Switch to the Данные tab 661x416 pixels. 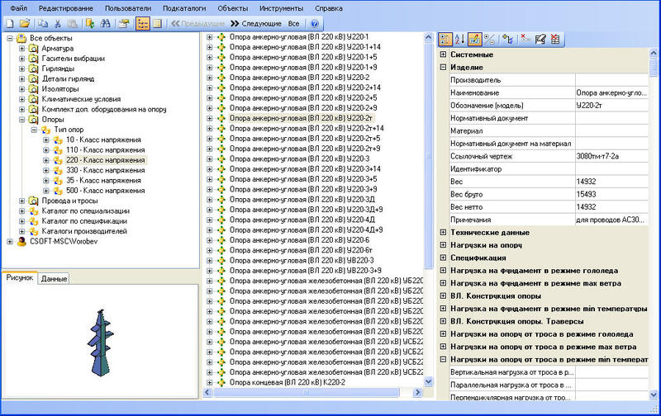54,279
